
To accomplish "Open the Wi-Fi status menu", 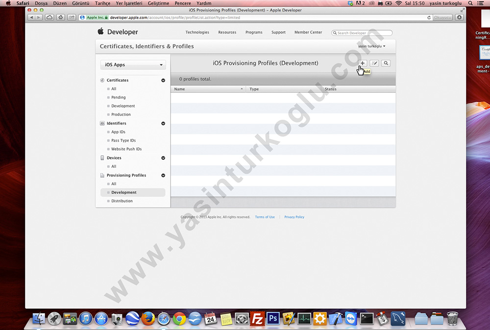I will tap(398, 3).
